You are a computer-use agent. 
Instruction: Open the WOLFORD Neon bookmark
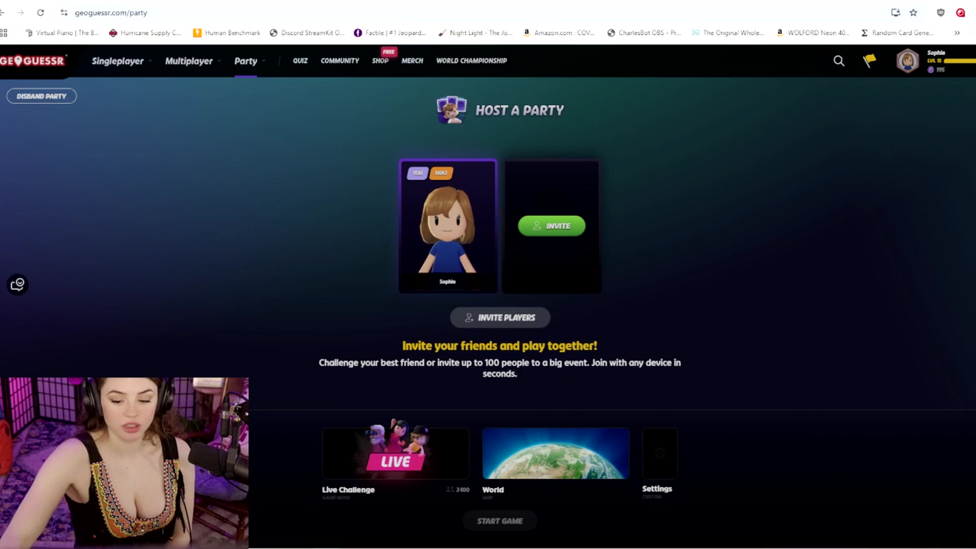[x=813, y=33]
